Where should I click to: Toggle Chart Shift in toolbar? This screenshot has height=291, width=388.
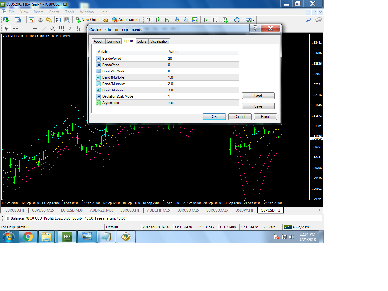215,20
